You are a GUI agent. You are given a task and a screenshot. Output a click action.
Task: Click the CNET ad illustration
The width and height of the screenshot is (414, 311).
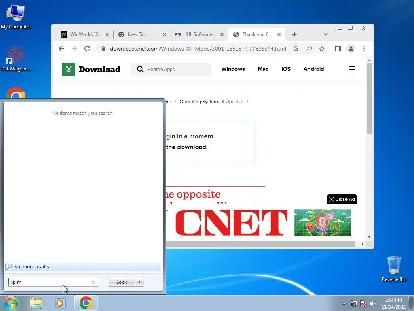[x=322, y=223]
